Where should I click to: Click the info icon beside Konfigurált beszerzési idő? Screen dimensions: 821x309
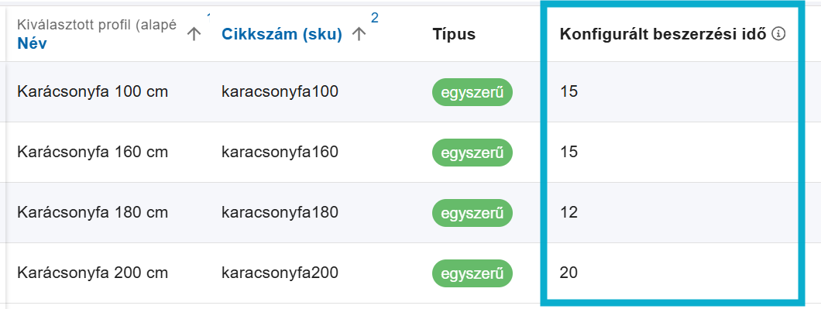click(x=779, y=35)
